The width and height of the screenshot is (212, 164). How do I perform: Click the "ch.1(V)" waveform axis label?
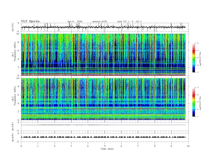pos(13,27)
